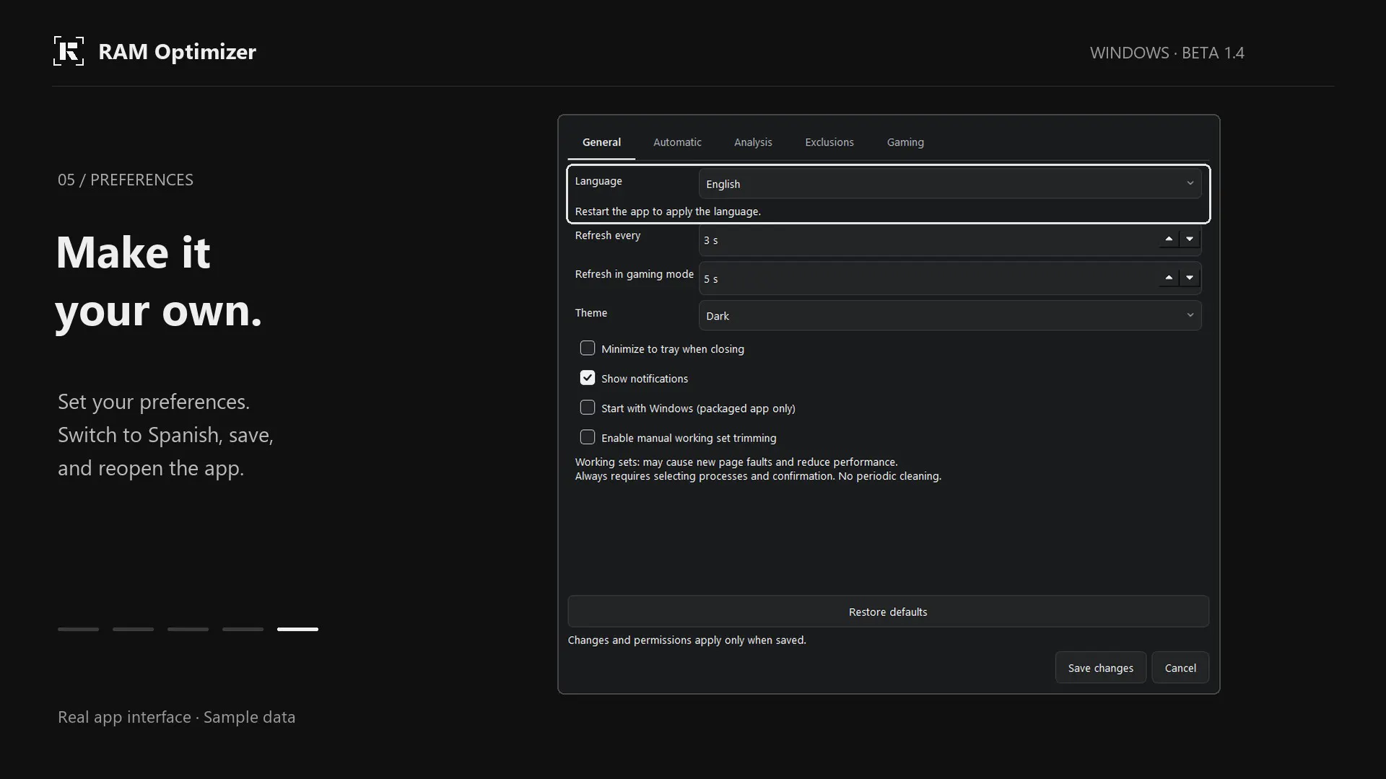
Task: Uncheck Show notifications checkbox
Action: (x=588, y=378)
